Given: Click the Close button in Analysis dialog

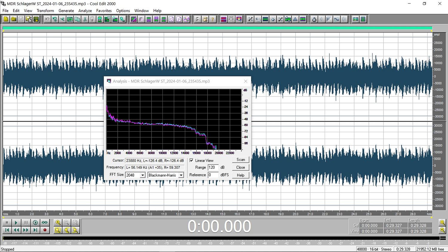Looking at the screenshot, I should coord(240,168).
